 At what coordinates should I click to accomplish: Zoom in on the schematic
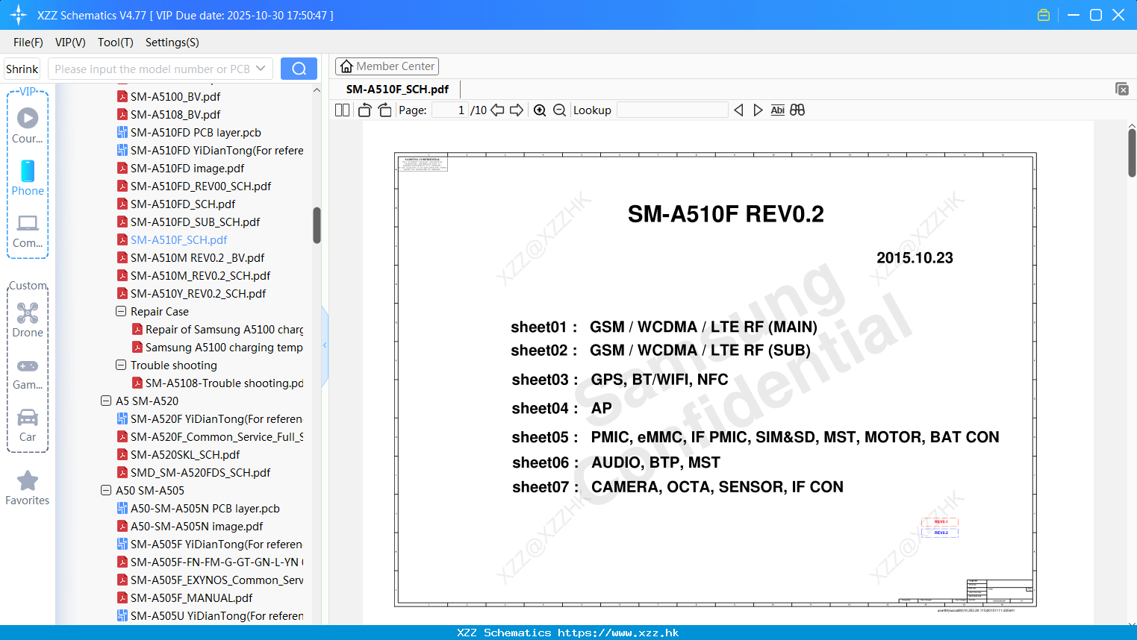pos(540,110)
